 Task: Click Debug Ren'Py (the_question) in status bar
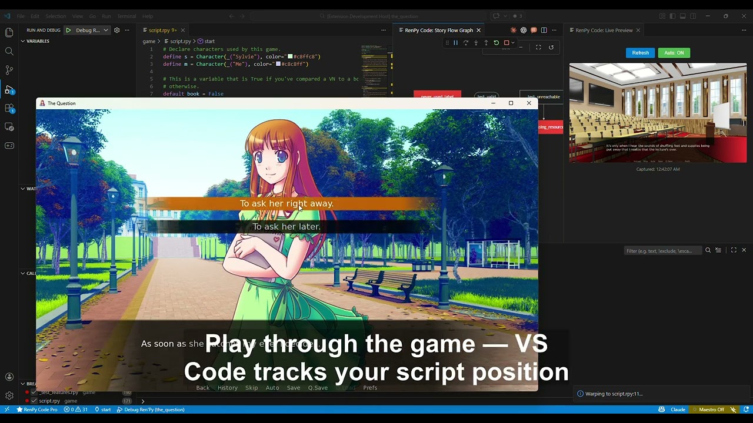click(x=151, y=409)
